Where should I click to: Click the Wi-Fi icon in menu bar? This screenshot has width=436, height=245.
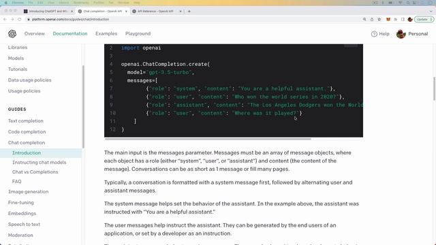pyautogui.click(x=401, y=3)
